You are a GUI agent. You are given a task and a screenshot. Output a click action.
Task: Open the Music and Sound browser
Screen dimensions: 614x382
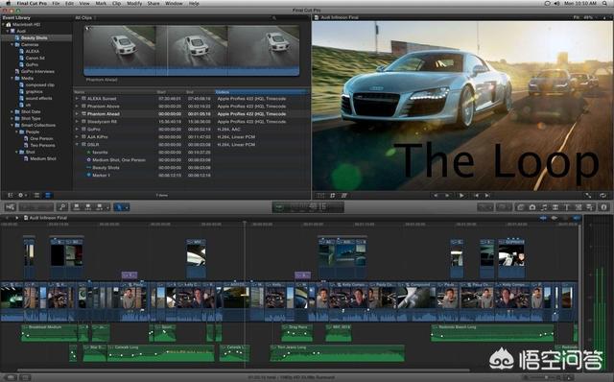click(544, 207)
